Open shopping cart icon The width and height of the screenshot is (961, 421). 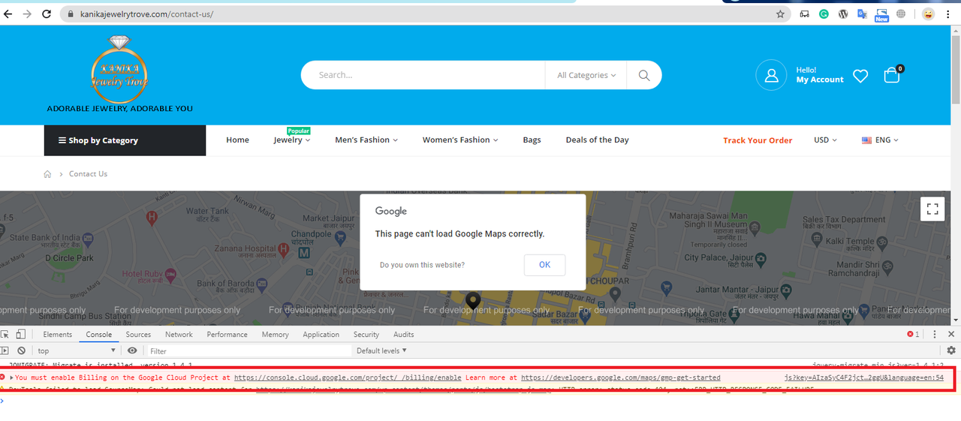point(892,74)
